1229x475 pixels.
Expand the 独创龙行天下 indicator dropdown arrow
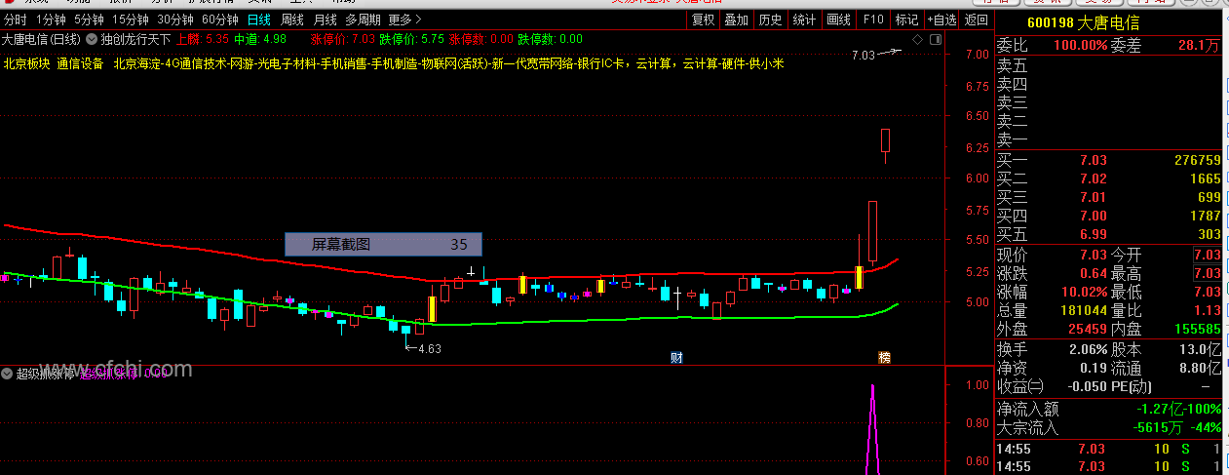click(x=93, y=39)
